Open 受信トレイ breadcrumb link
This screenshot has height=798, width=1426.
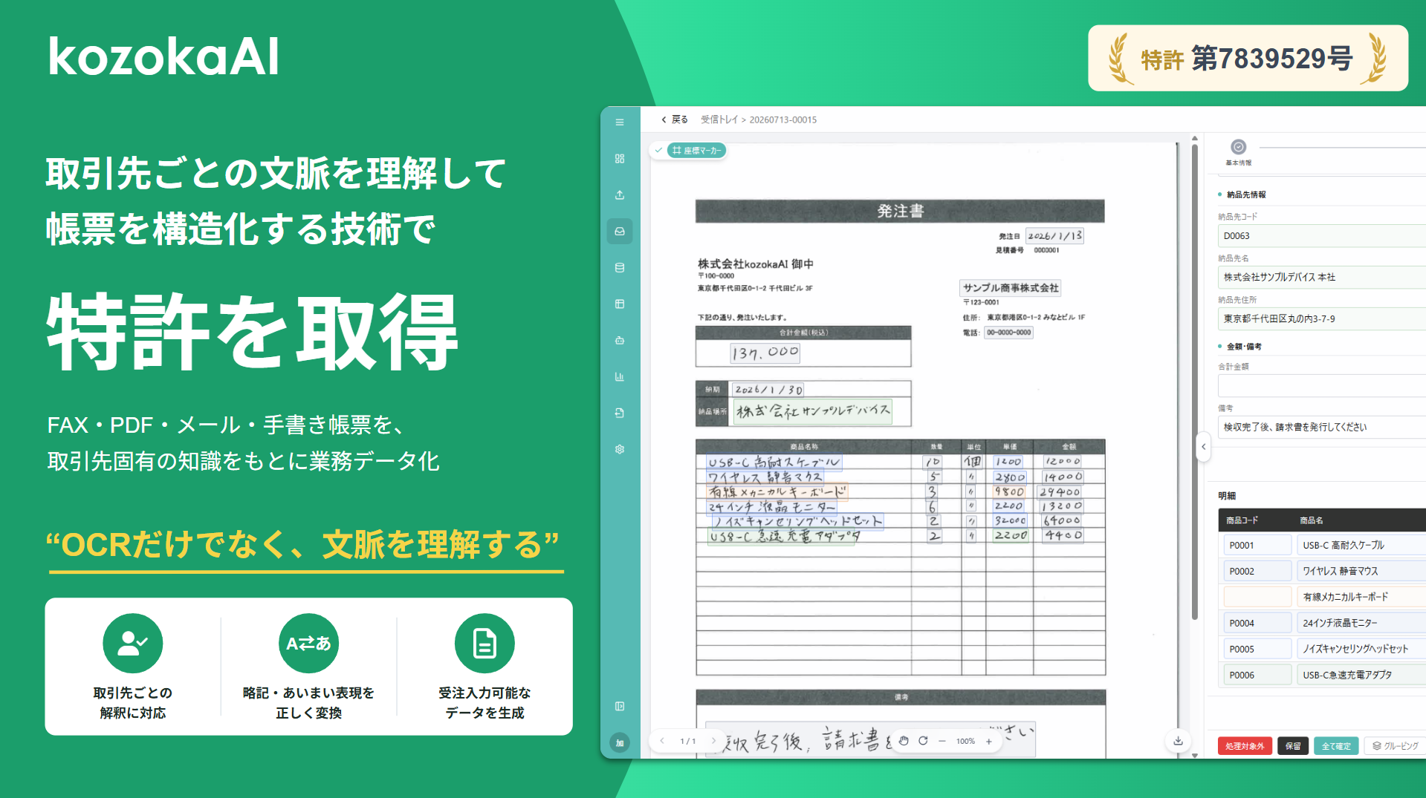point(719,120)
